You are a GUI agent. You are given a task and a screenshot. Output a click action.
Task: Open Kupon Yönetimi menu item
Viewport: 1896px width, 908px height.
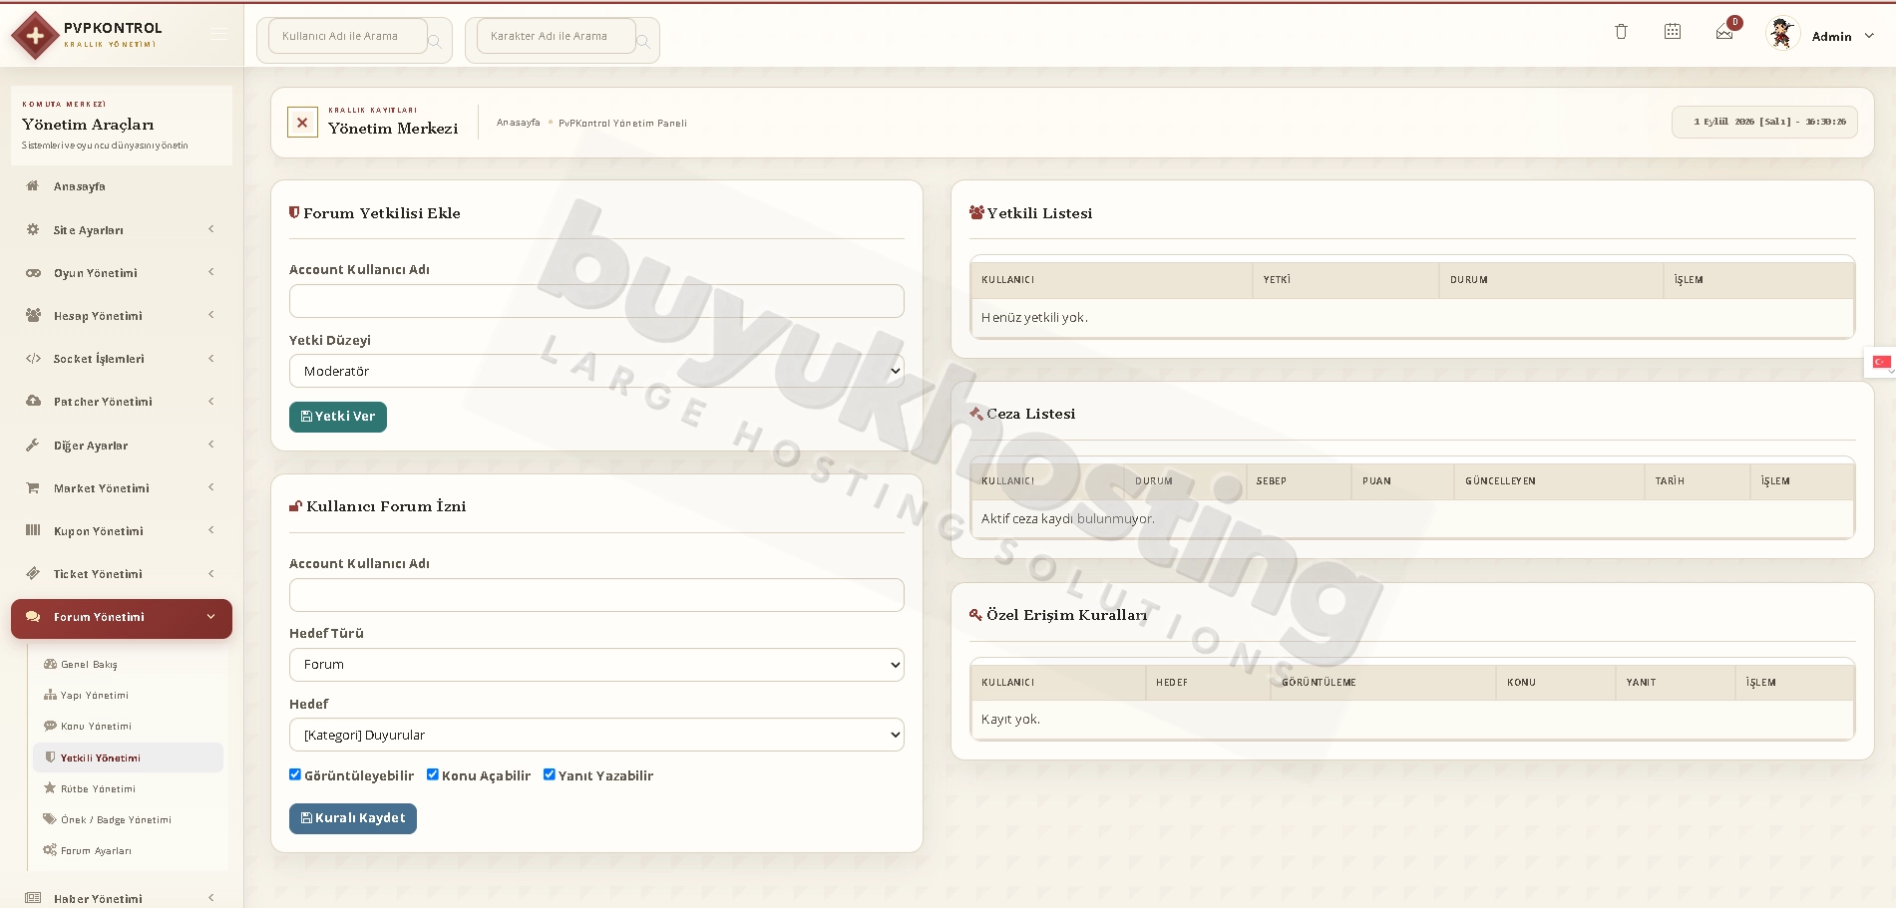tap(122, 531)
